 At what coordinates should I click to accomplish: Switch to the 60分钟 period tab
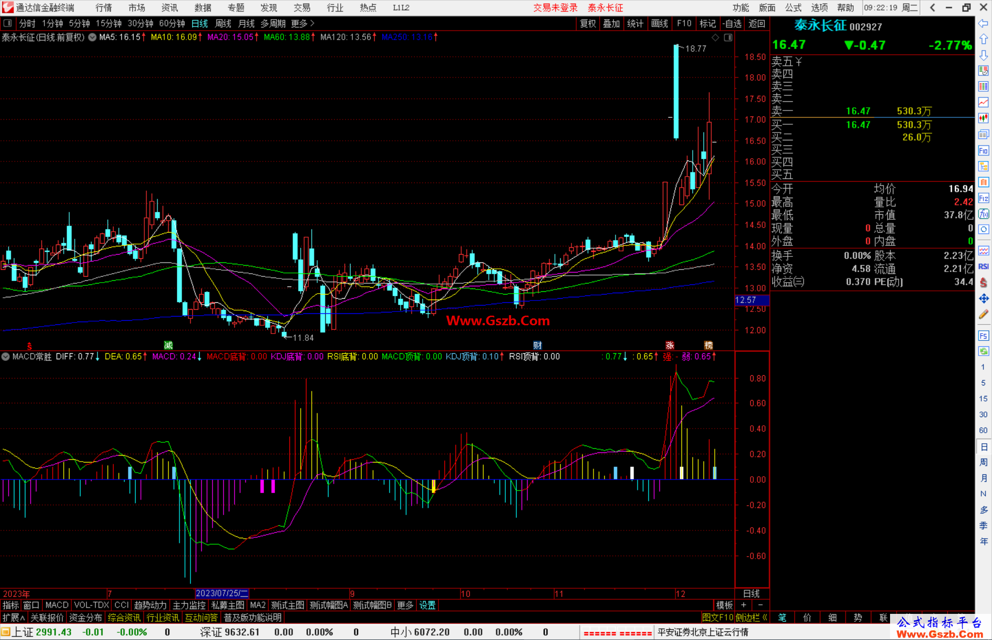click(x=172, y=23)
